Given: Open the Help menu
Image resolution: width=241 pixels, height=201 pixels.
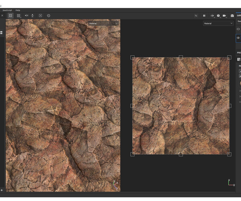Looking at the screenshot, I should (18, 10).
